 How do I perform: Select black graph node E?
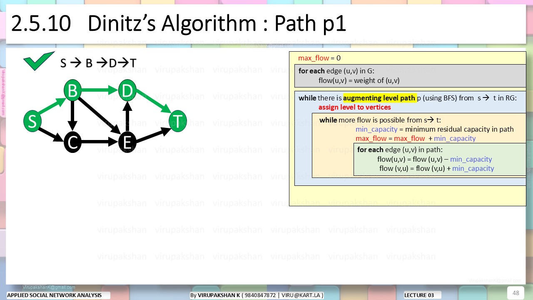[x=127, y=142]
